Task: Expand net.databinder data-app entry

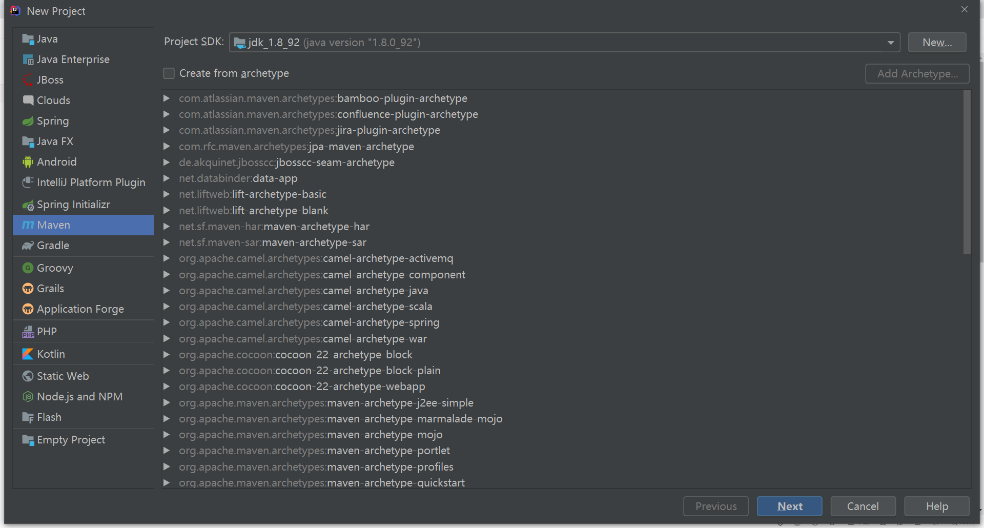Action: pyautogui.click(x=167, y=178)
